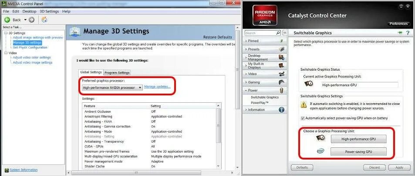
Task: Click settings list scroll-up arrow
Action: (218, 106)
